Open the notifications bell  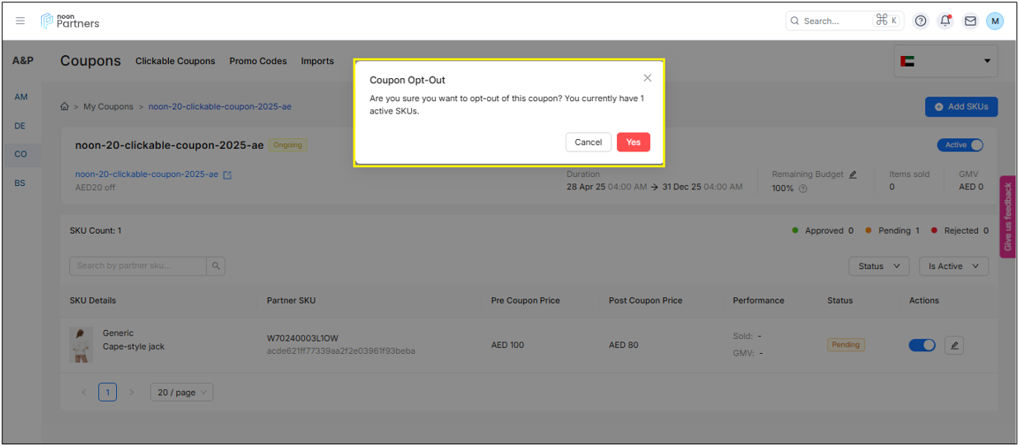point(945,21)
